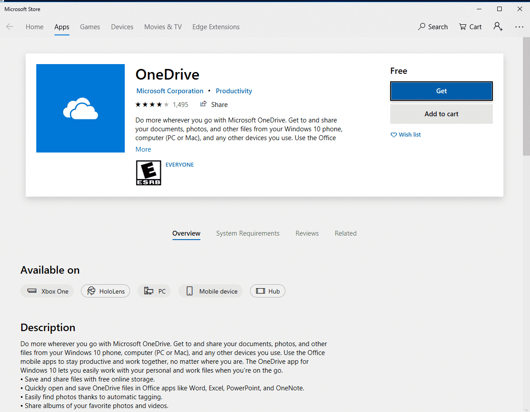Open the System Requirements tab
Image resolution: width=530 pixels, height=412 pixels.
coord(248,233)
